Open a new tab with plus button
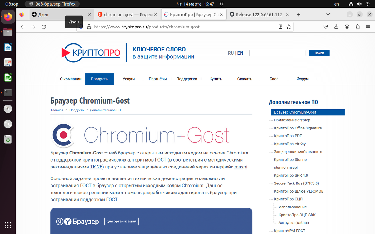 298,14
